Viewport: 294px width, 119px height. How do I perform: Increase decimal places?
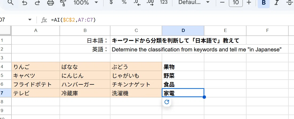(x=150, y=2)
